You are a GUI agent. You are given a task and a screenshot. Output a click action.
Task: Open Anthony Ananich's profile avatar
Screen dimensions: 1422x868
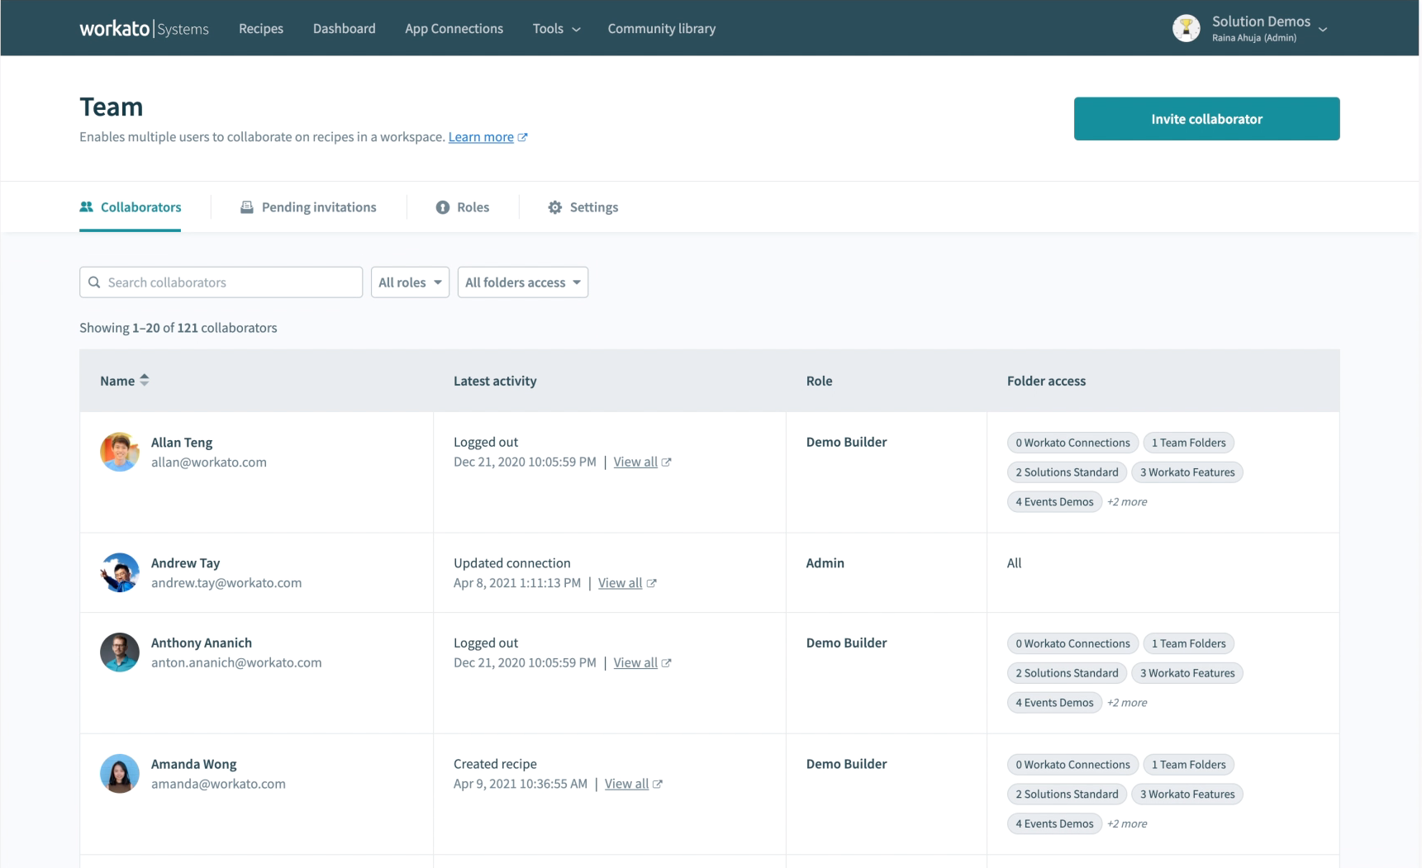[120, 652]
